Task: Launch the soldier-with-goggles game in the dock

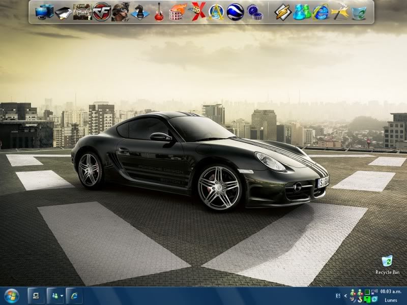Action: coord(121,12)
